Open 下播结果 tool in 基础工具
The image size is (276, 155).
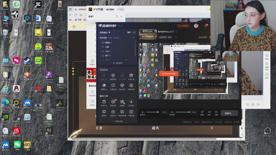pyautogui.click(x=131, y=113)
